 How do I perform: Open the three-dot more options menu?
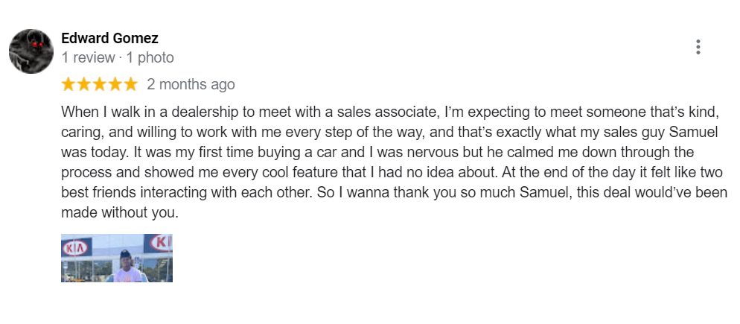[x=698, y=47]
